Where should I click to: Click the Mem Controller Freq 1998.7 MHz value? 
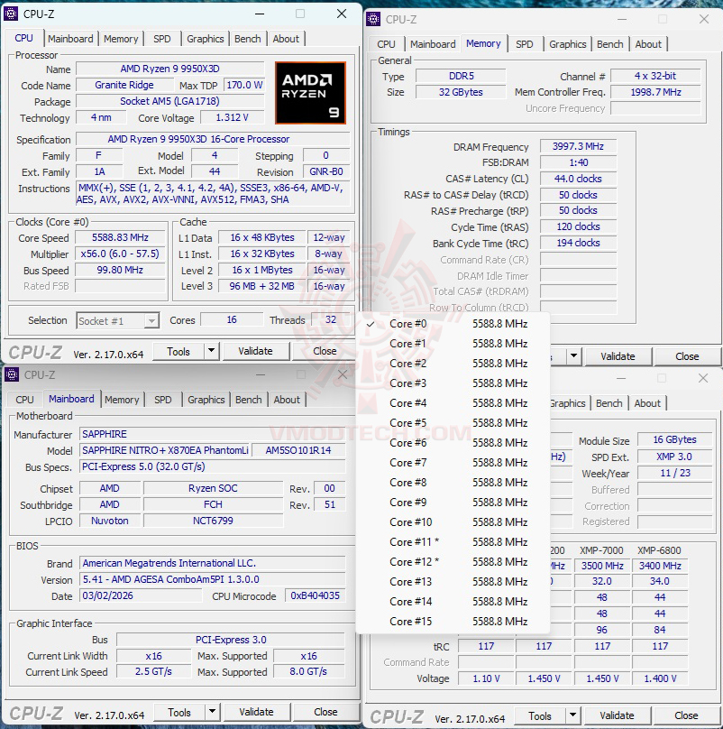[x=655, y=92]
